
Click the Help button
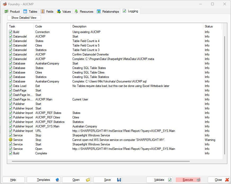13,180
